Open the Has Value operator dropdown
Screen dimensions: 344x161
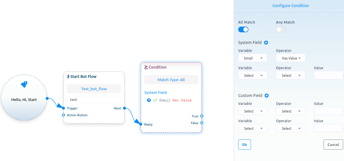[291, 58]
